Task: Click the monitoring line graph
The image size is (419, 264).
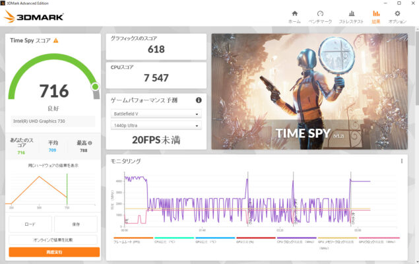Action: pyautogui.click(x=254, y=201)
